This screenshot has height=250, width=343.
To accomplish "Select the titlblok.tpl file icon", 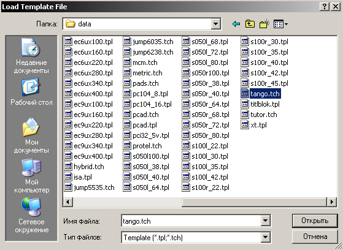I will pos(245,104).
